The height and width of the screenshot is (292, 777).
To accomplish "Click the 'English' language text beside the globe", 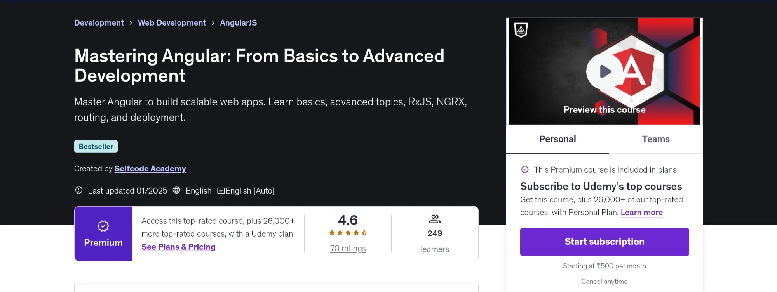I will (x=199, y=191).
